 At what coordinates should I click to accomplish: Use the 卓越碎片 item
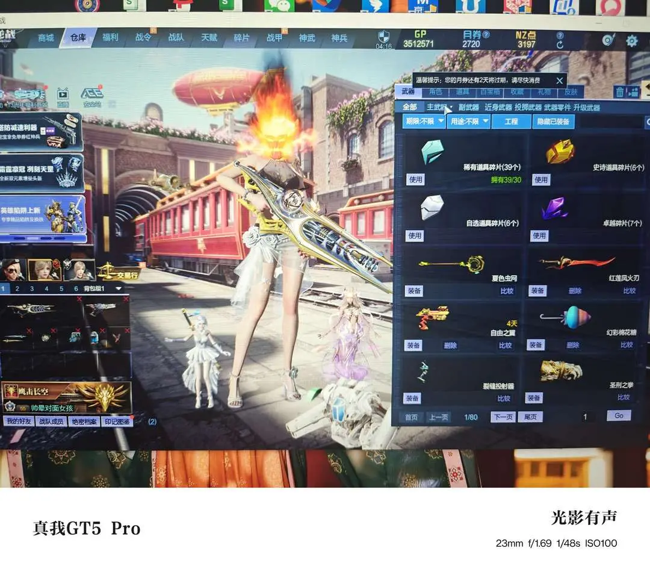point(539,235)
